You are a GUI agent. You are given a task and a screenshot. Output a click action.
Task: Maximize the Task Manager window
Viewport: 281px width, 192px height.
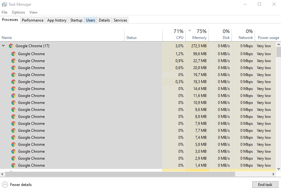point(259,4)
